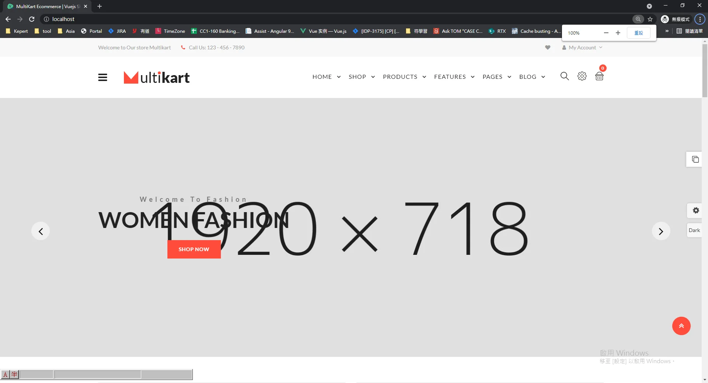The image size is (708, 383).
Task: Expand the PRODUCTS menu dropdown
Action: (404, 77)
